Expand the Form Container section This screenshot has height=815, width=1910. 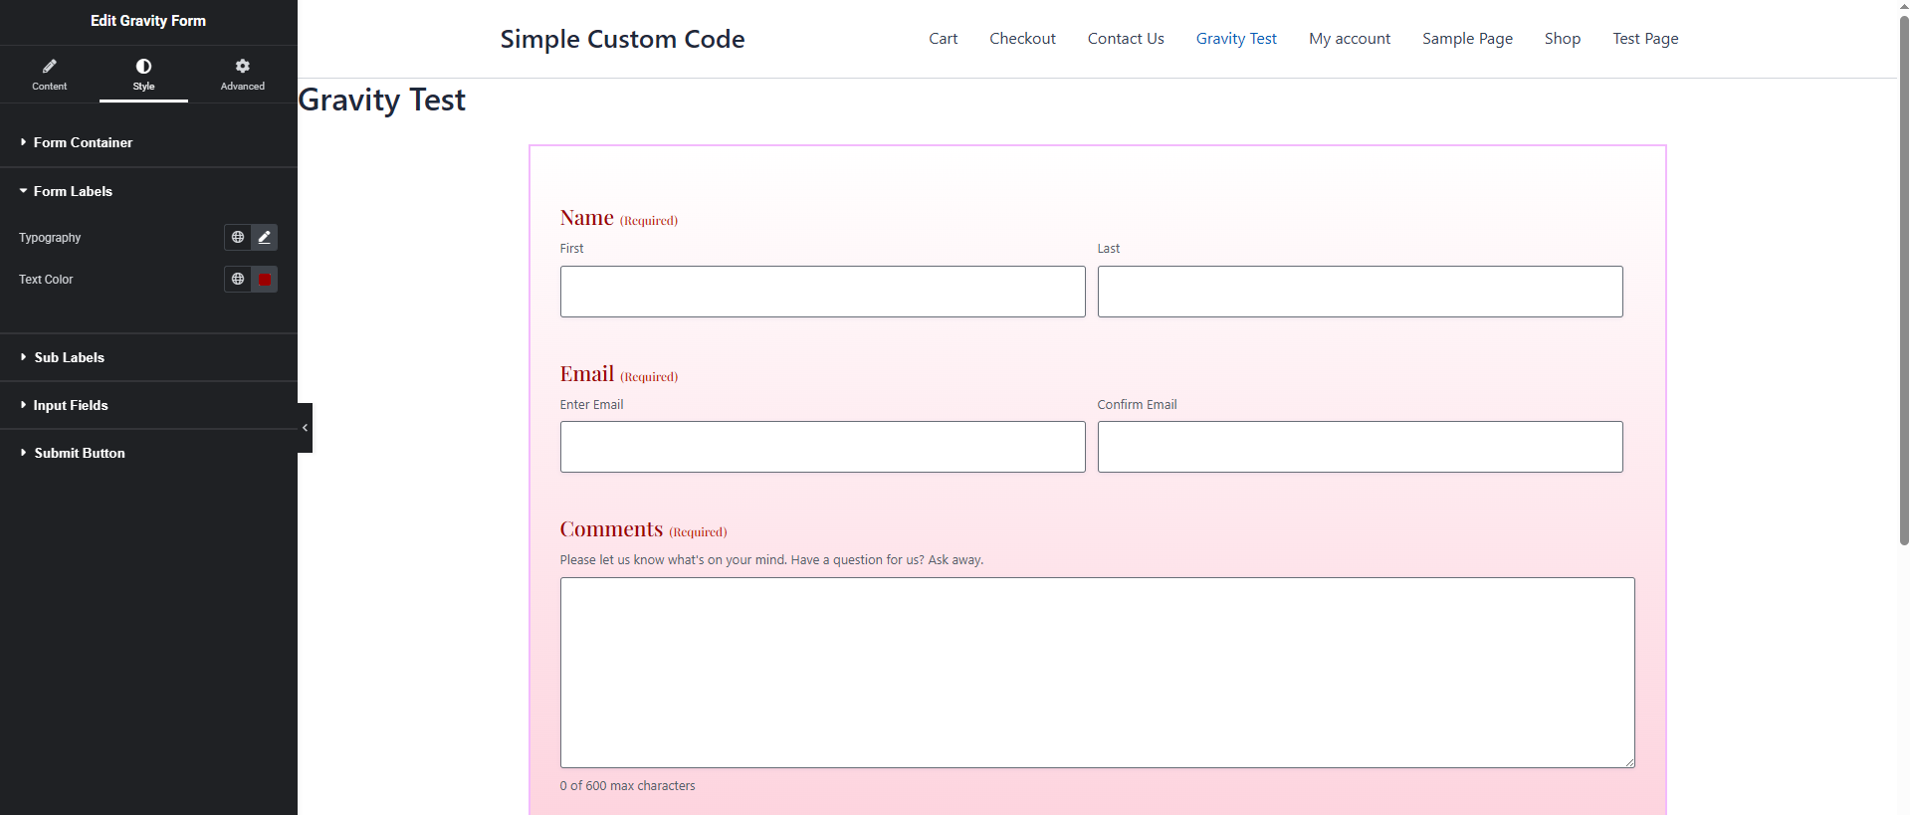(x=83, y=142)
